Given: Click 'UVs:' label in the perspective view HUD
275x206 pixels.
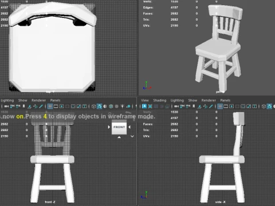Looking at the screenshot, I should 147,26.
